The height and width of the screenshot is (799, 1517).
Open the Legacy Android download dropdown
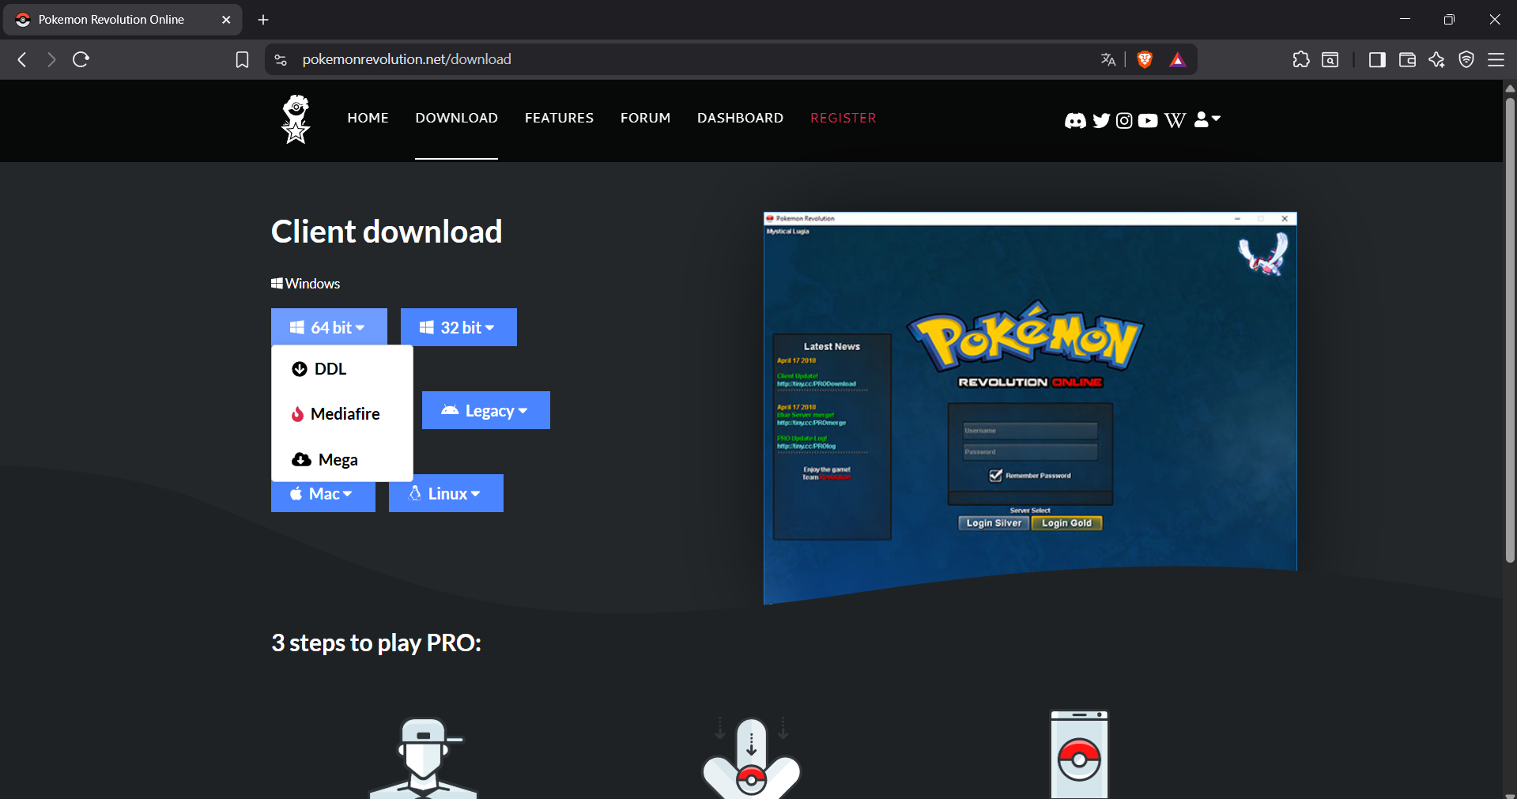pyautogui.click(x=485, y=410)
